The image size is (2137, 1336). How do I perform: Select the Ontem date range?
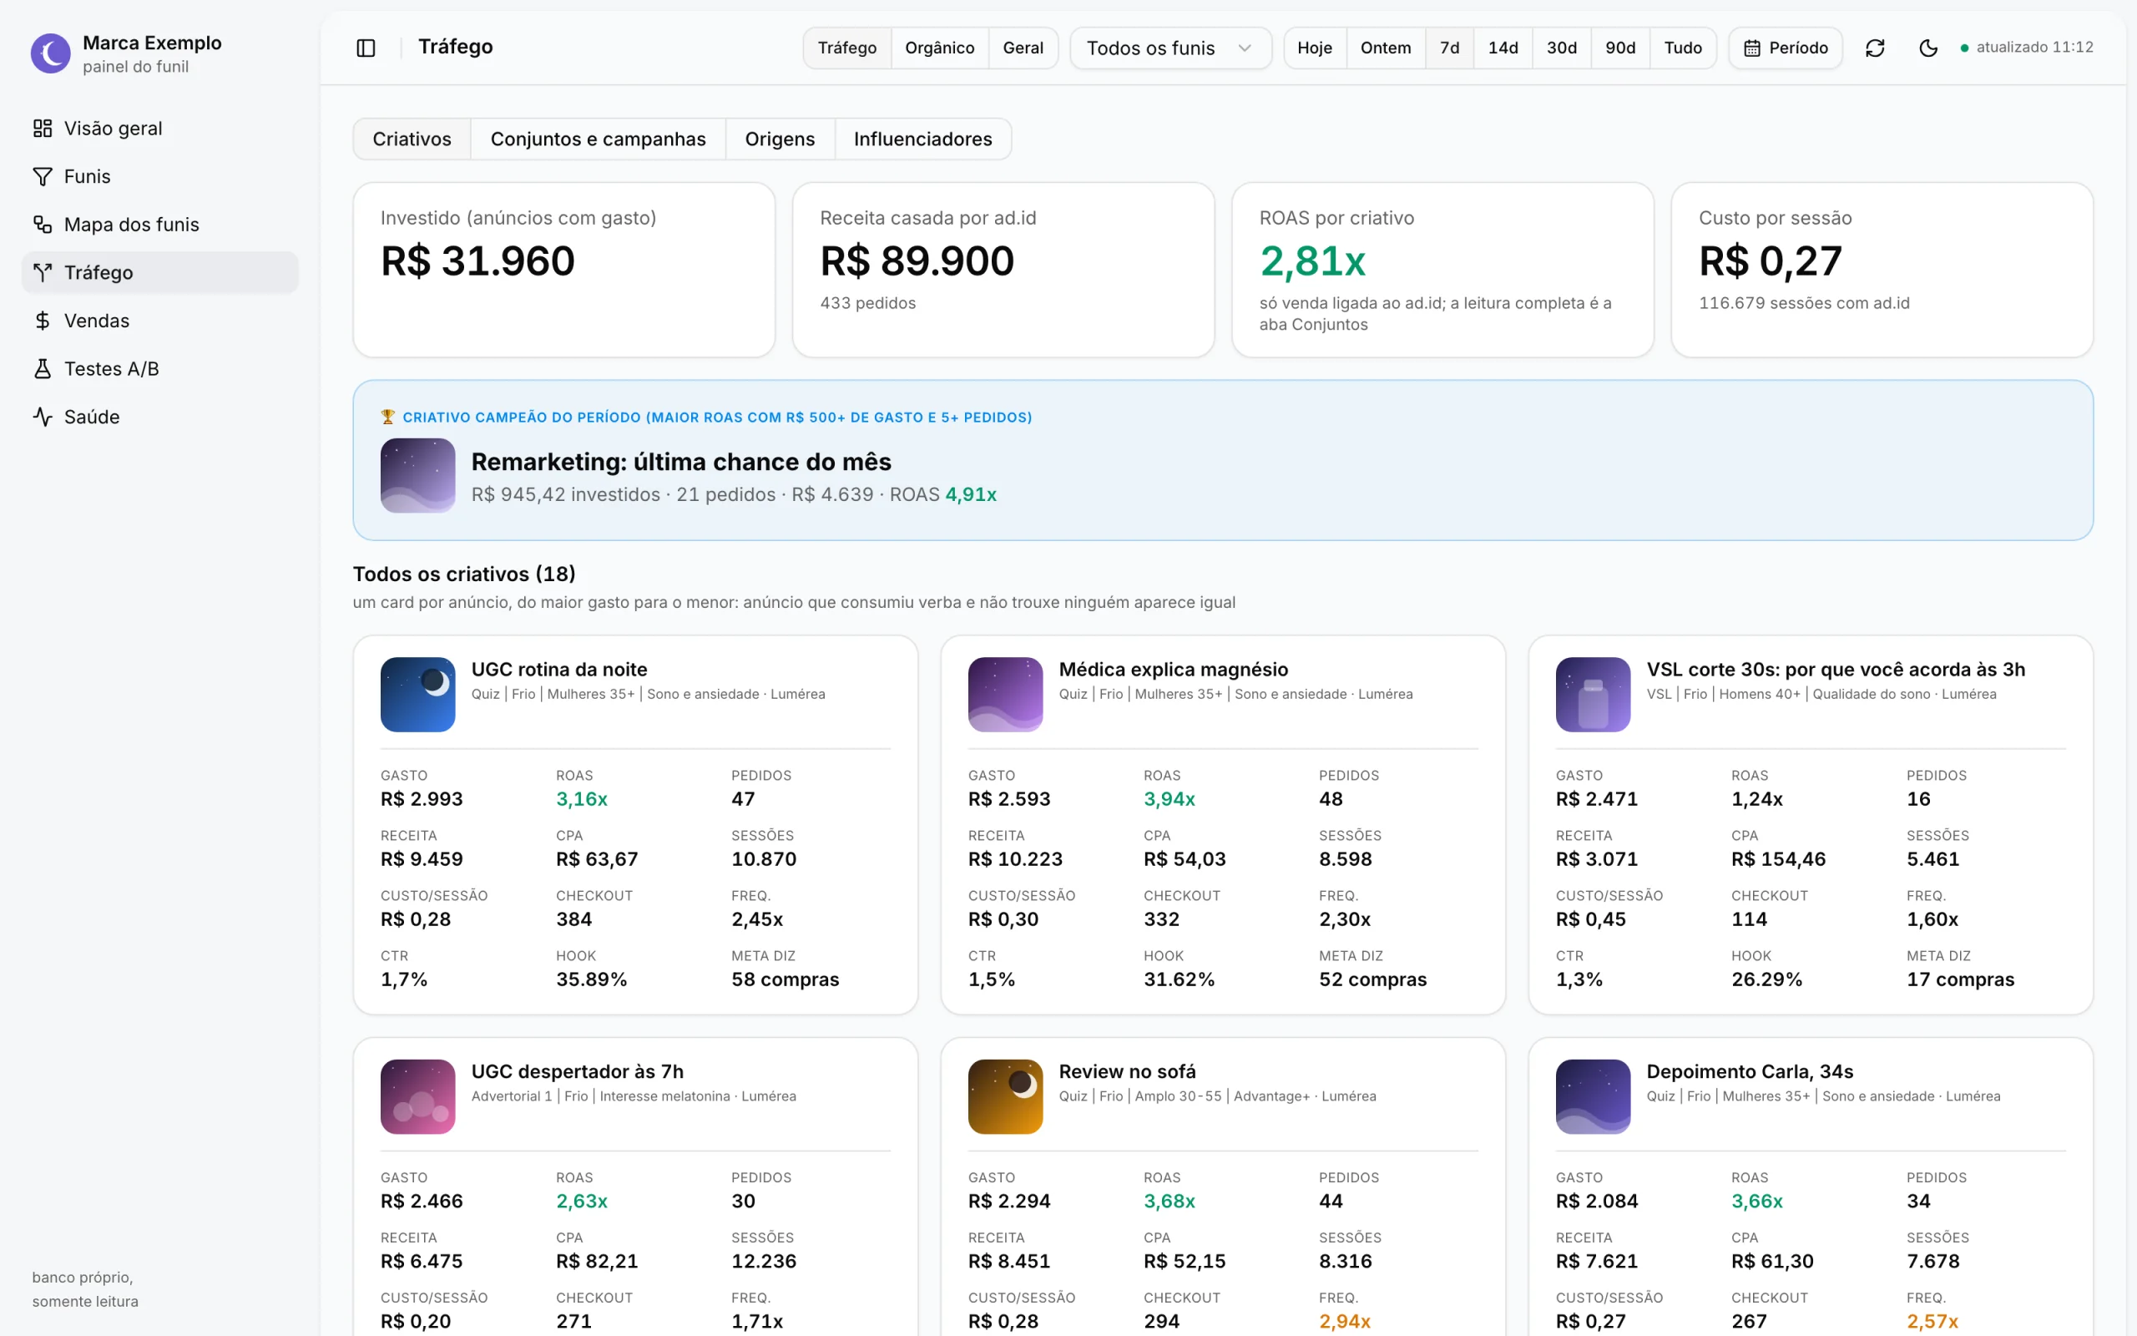click(1386, 48)
